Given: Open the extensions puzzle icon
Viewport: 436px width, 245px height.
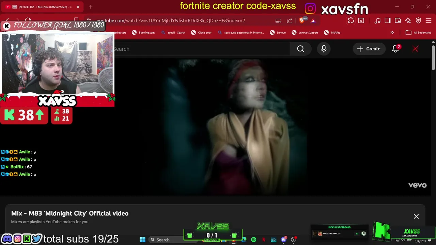Looking at the screenshot, I should pos(351,21).
